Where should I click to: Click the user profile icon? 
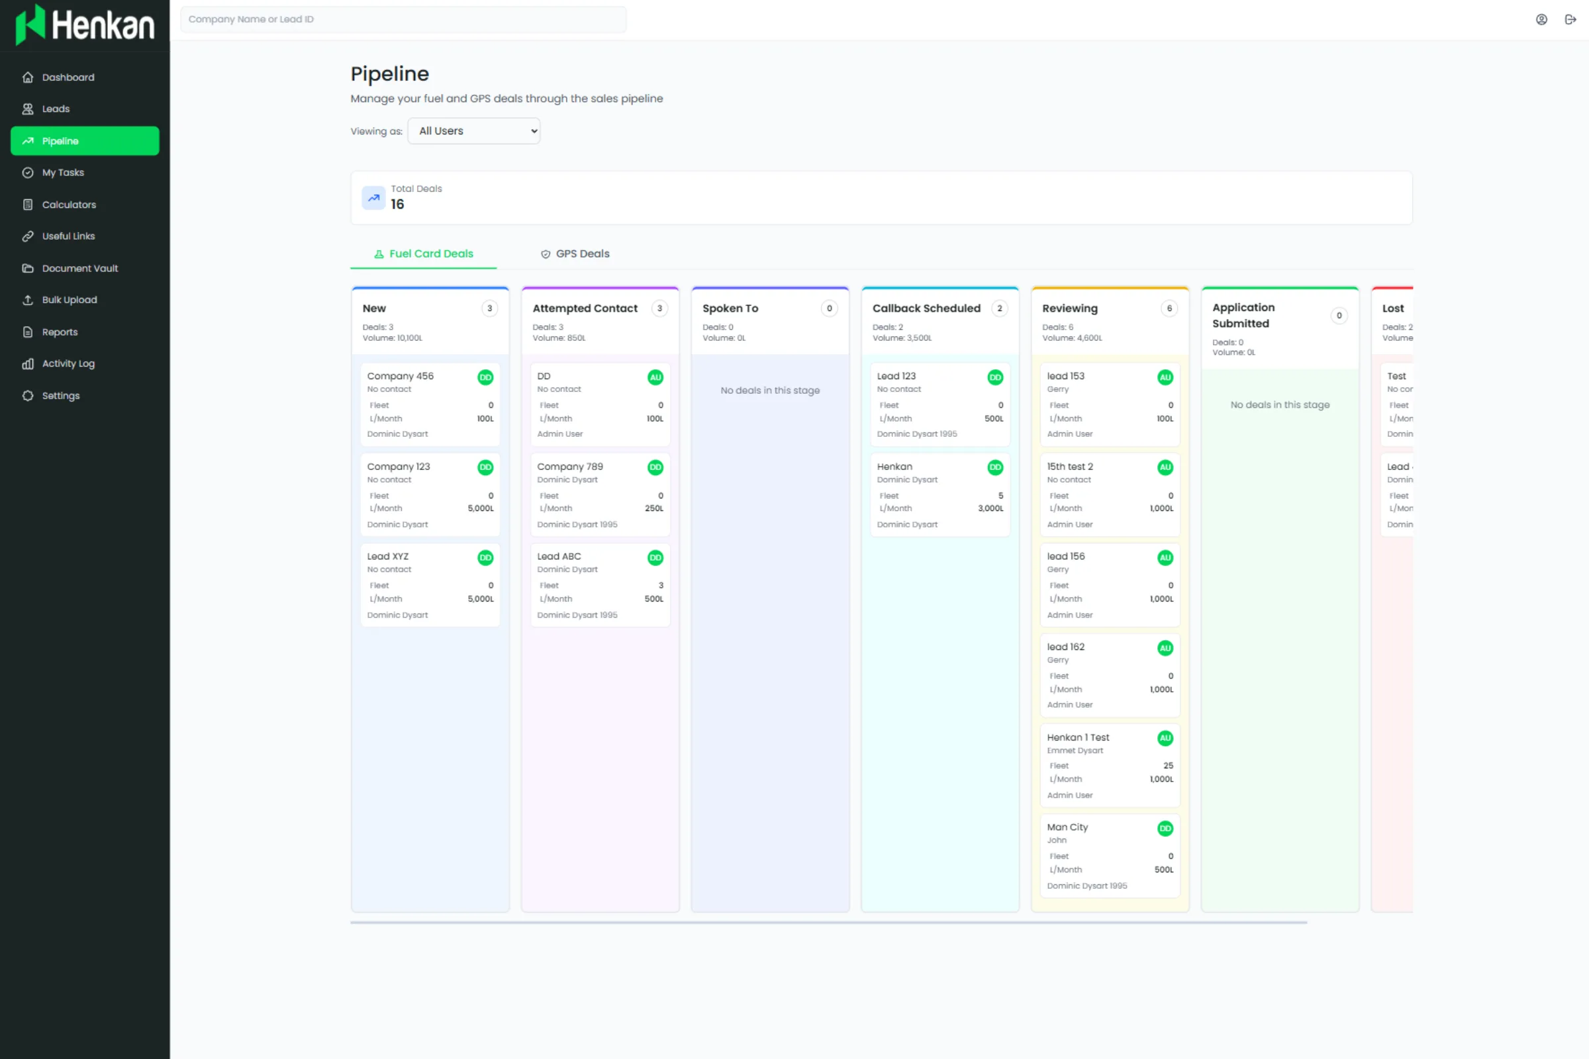[x=1541, y=20]
